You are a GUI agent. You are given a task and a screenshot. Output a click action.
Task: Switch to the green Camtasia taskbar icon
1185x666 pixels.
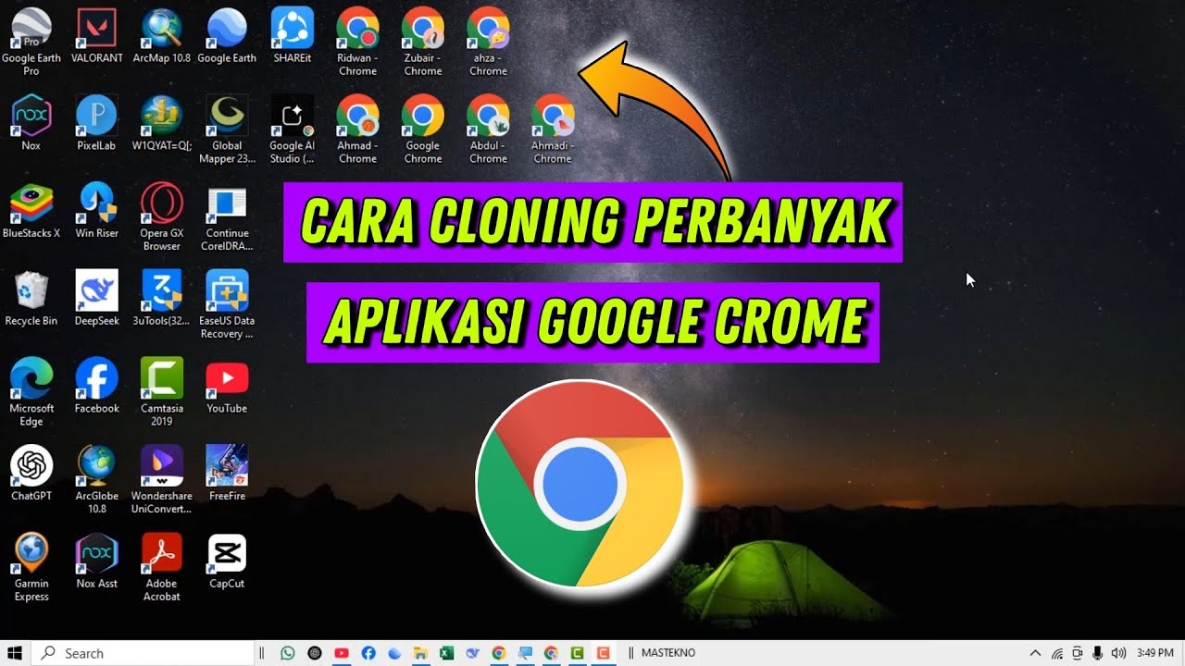tap(577, 653)
